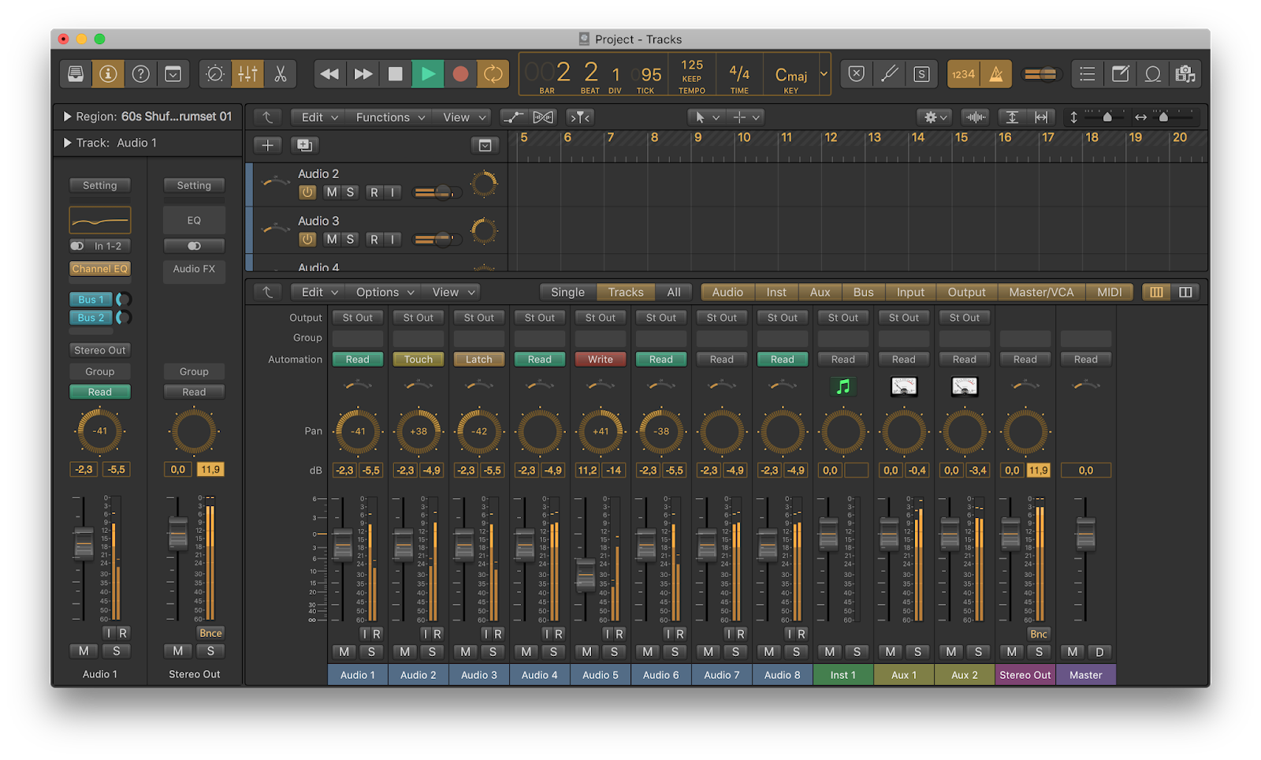Switch mixer to Single view
This screenshot has height=760, width=1261.
pyautogui.click(x=567, y=292)
